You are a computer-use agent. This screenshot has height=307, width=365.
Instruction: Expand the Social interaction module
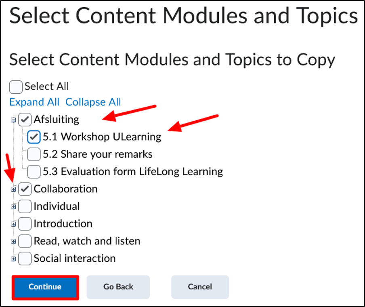13,259
